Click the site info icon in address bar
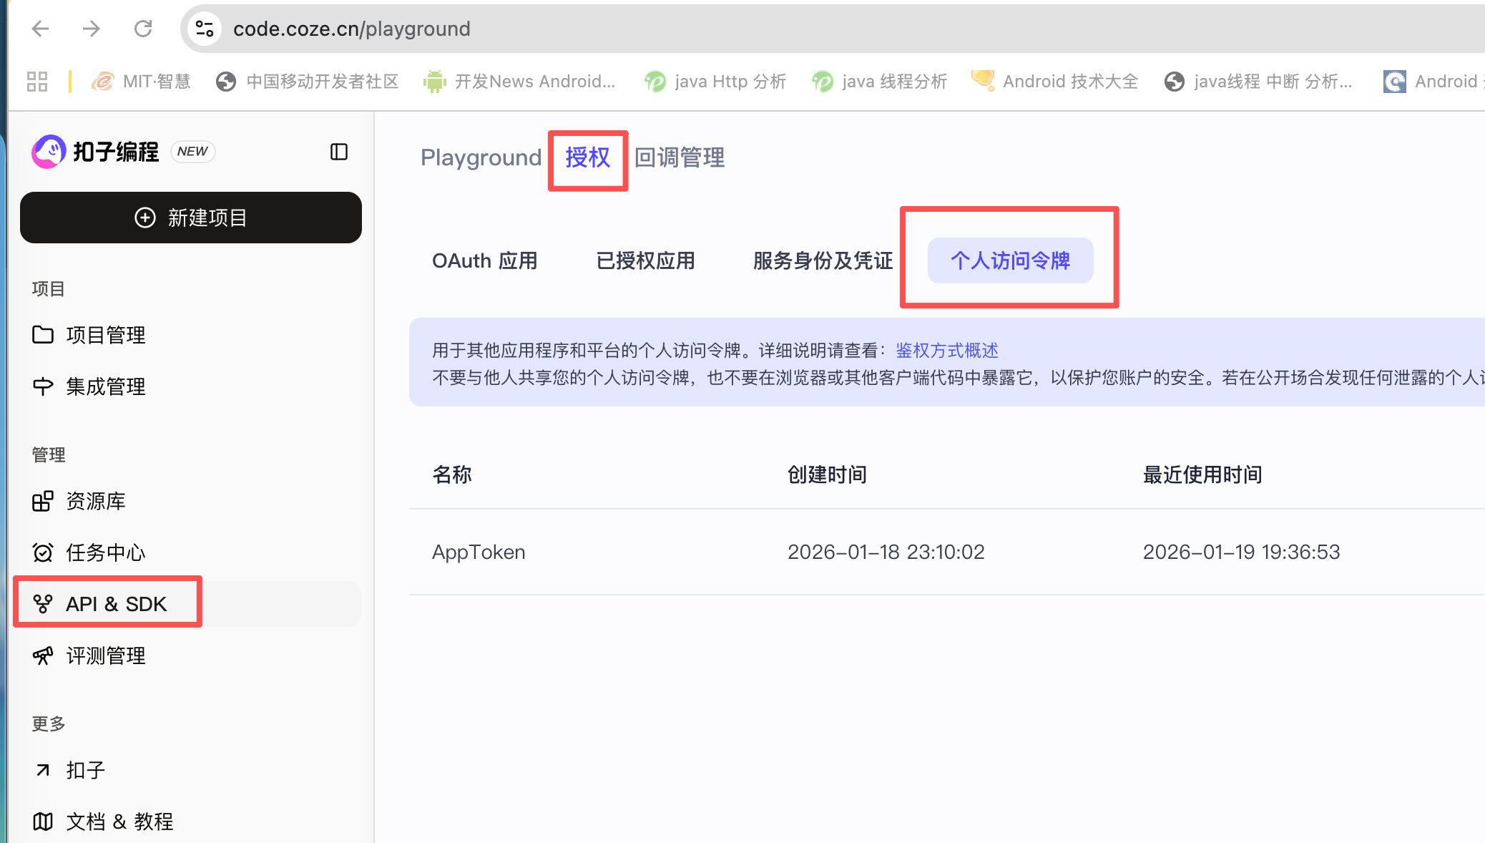1485x843 pixels. tap(204, 29)
